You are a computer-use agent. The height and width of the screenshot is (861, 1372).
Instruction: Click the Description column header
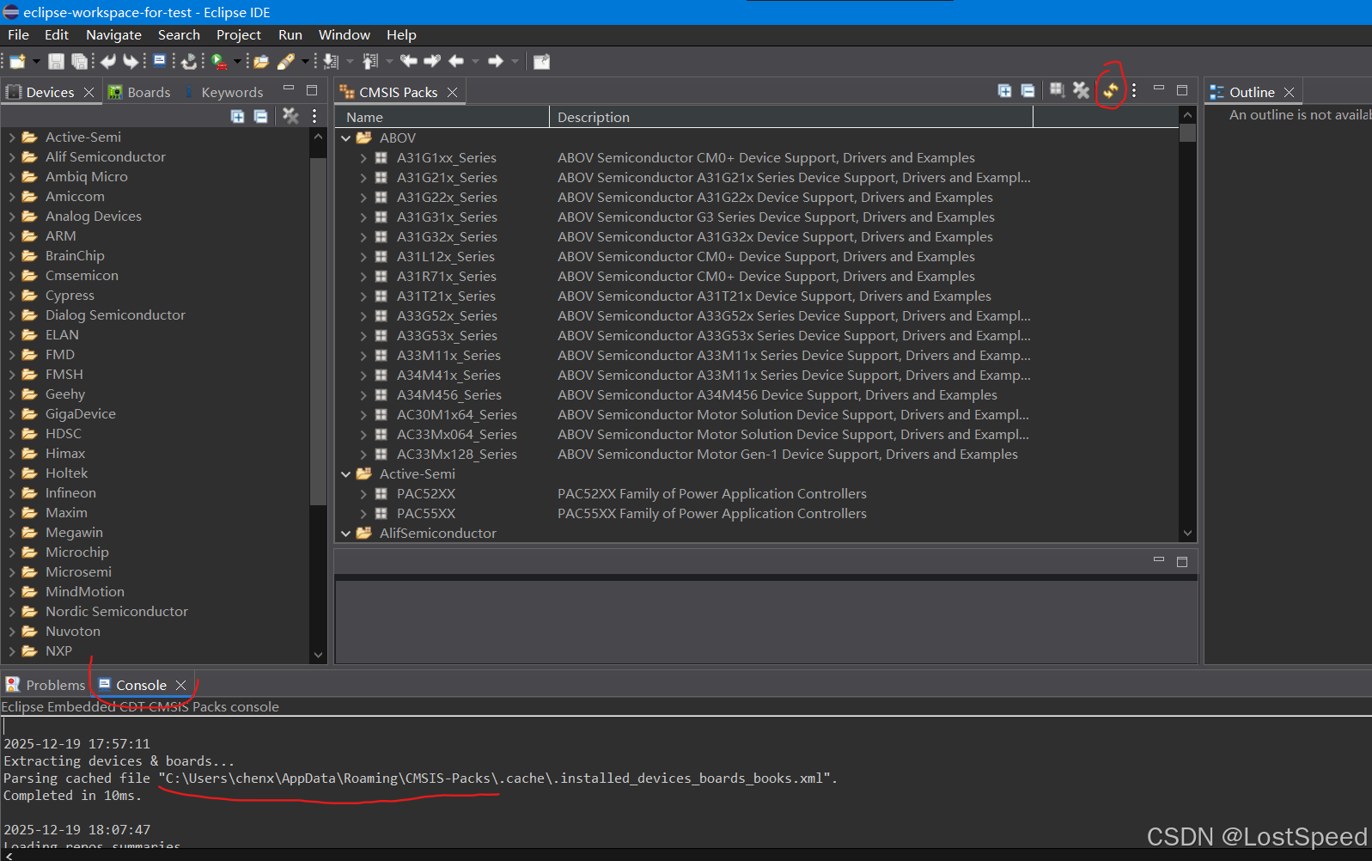(791, 117)
